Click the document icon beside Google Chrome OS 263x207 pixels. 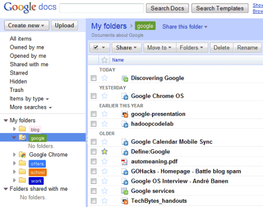point(125,96)
